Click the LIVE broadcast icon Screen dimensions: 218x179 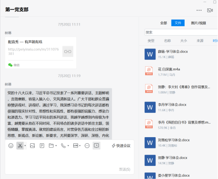coord(76,146)
